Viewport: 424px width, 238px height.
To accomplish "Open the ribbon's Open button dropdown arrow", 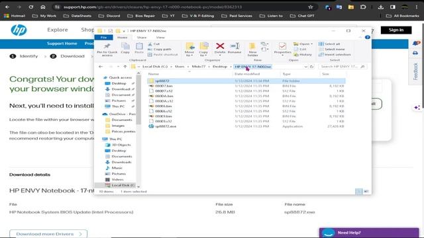I will click(x=312, y=44).
